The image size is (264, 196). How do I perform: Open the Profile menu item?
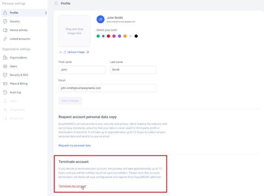(x=24, y=13)
